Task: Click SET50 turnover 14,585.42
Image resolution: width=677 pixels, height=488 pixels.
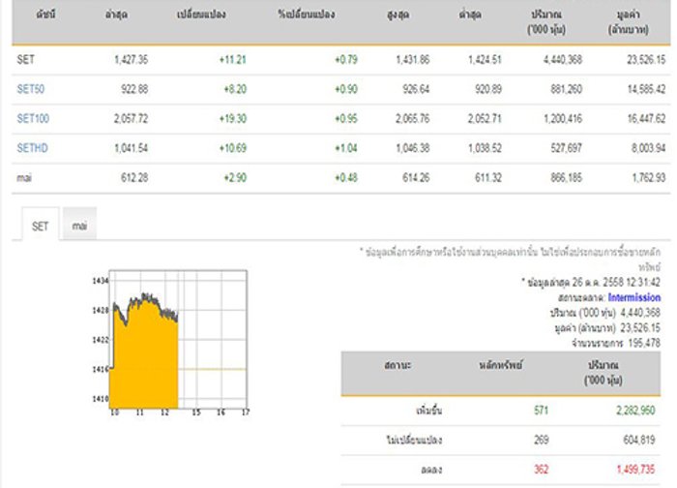Action: pos(646,89)
